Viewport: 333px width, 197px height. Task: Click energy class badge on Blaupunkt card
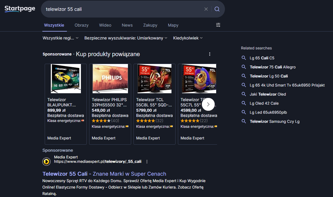(83, 120)
